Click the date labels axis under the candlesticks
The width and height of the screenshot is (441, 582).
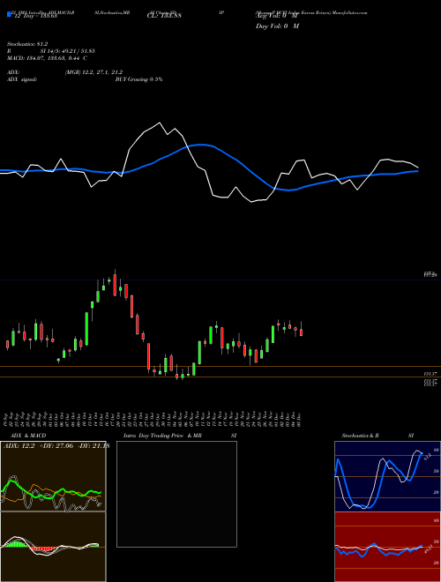(x=153, y=420)
